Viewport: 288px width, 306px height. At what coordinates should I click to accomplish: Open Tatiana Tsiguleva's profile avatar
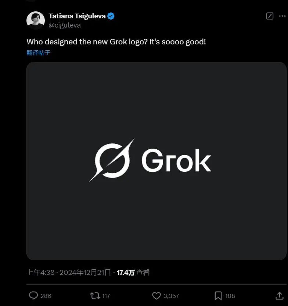point(36,21)
